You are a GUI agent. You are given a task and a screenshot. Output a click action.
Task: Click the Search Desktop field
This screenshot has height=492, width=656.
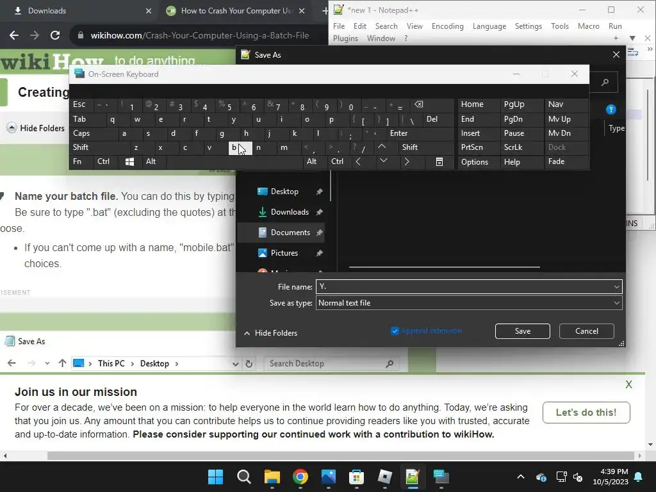(x=331, y=364)
